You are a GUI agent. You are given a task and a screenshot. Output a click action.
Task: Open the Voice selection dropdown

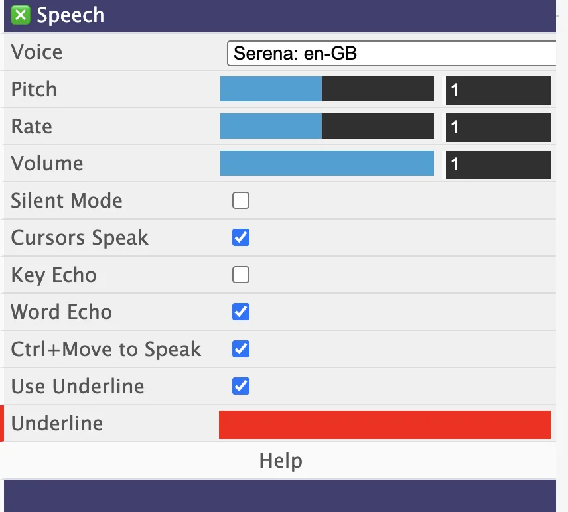tap(391, 53)
